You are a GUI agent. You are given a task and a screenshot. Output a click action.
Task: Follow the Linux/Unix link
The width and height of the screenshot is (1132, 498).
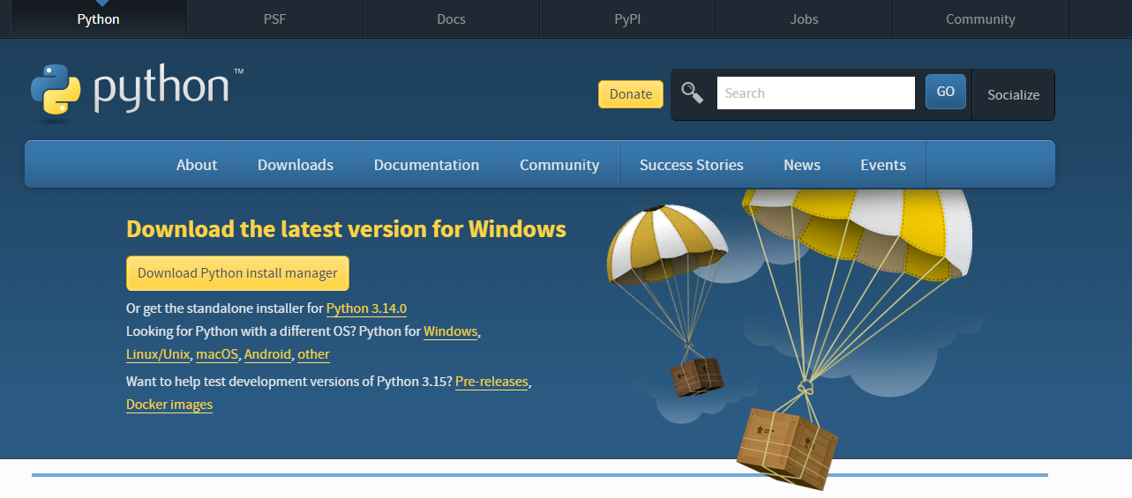click(x=158, y=354)
